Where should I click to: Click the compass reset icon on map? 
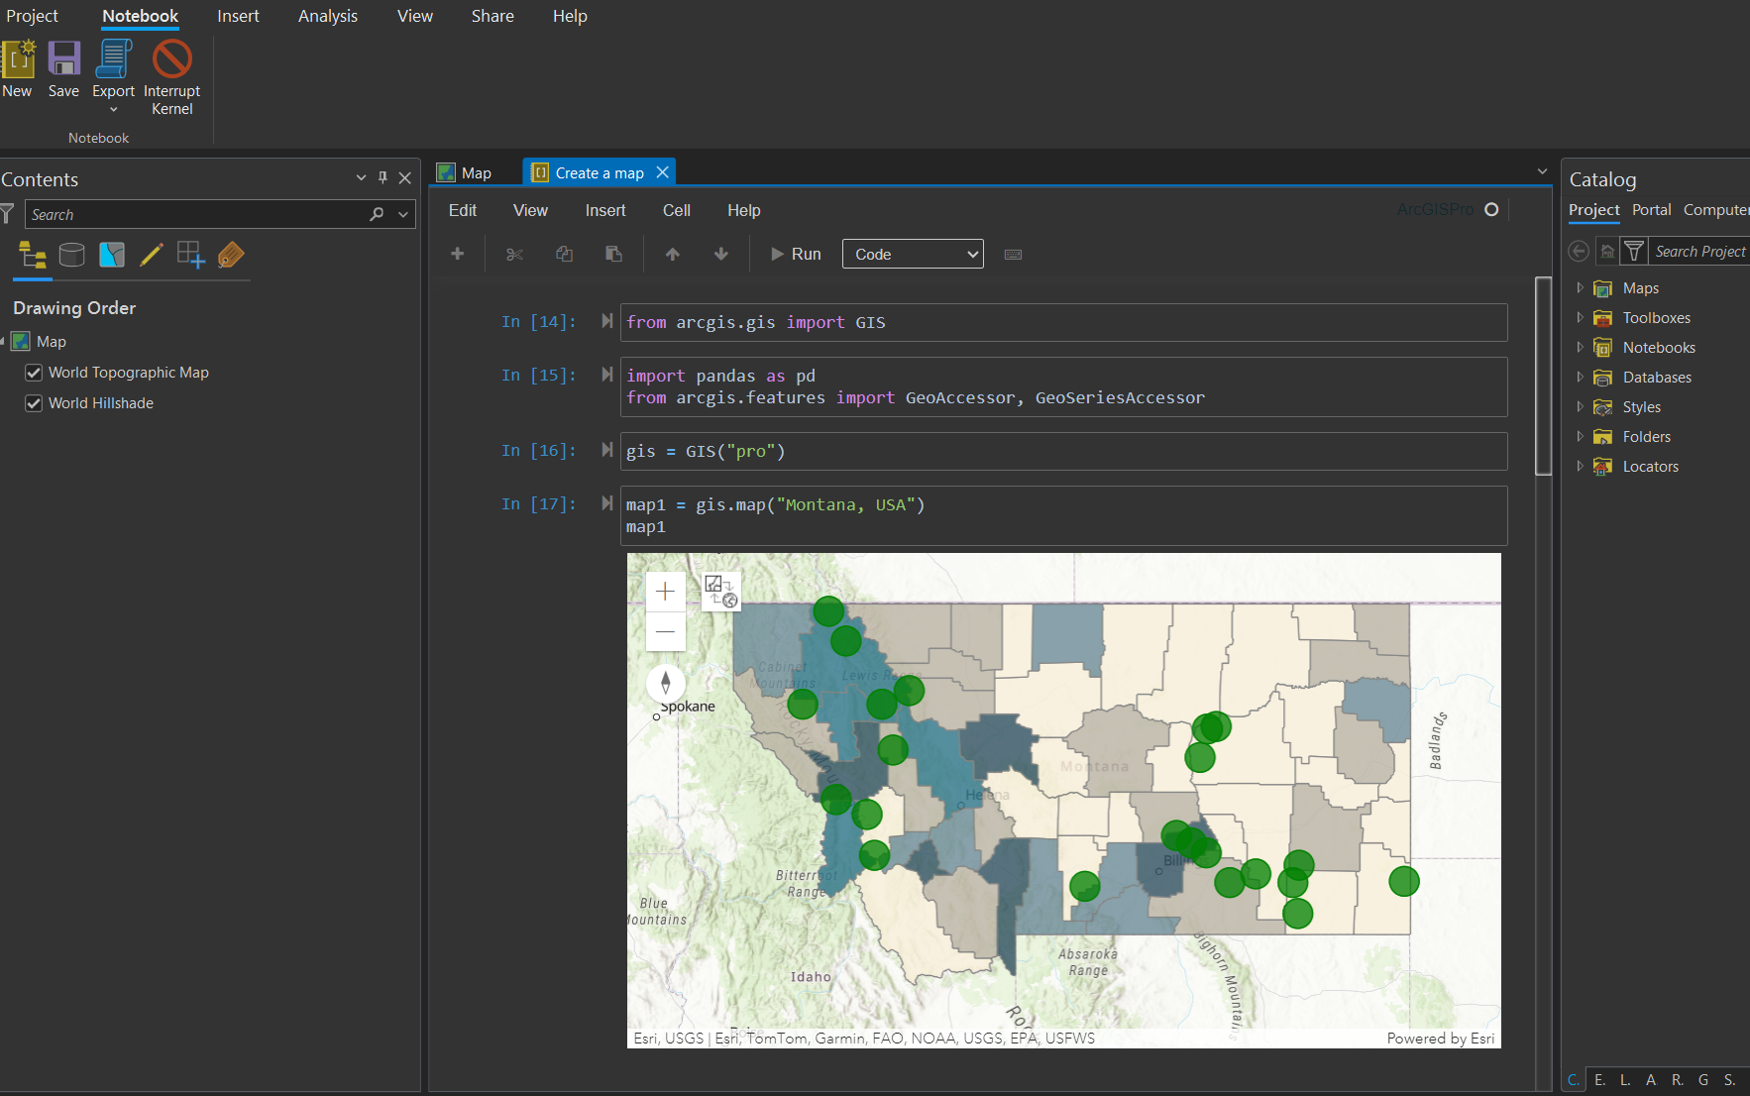pyautogui.click(x=665, y=683)
